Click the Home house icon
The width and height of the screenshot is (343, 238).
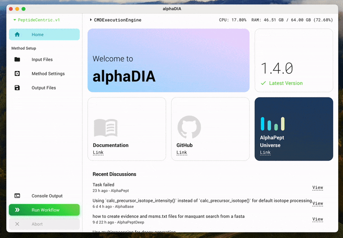(x=17, y=34)
